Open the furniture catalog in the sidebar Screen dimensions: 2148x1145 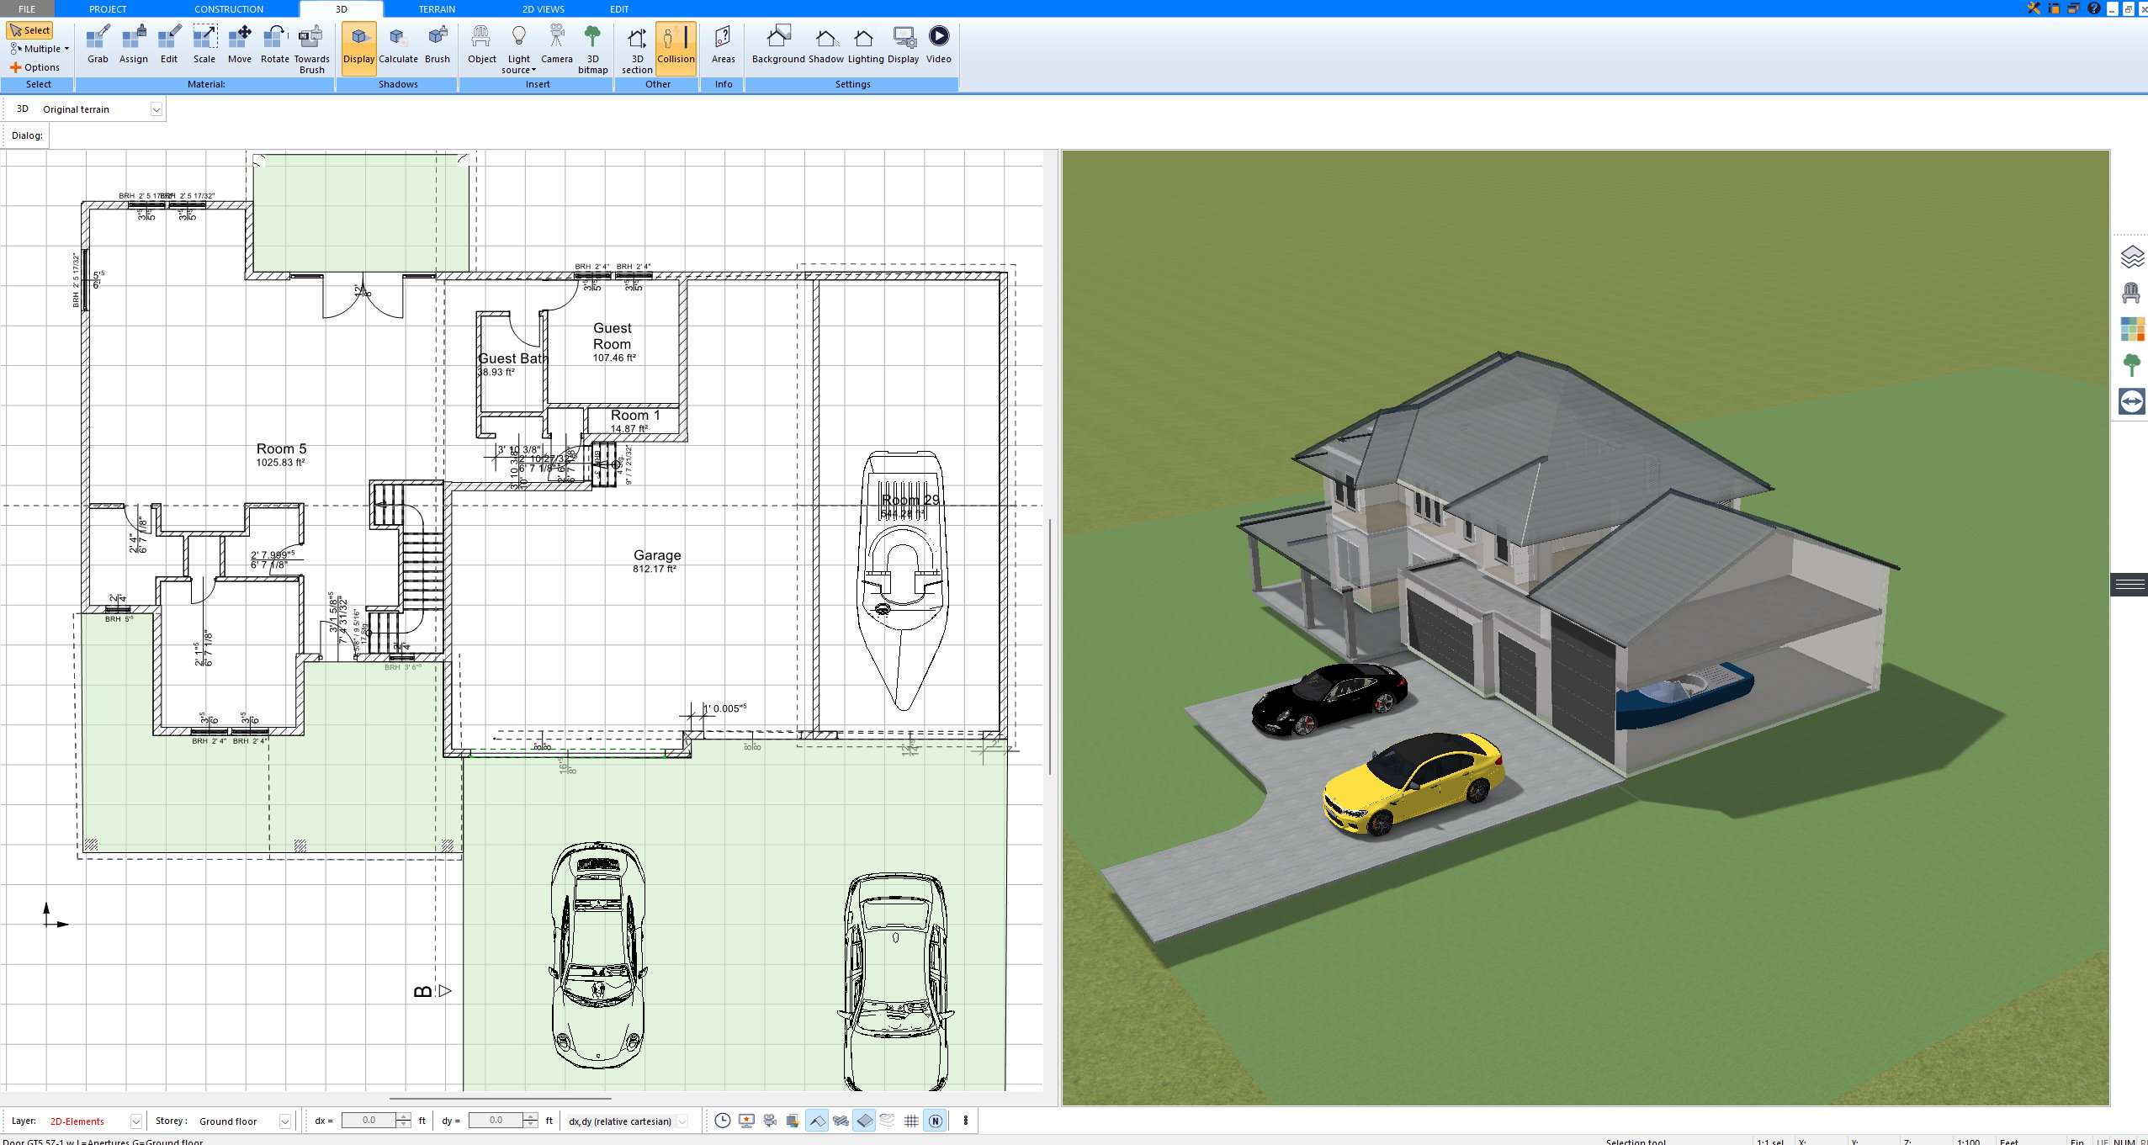[x=2133, y=292]
